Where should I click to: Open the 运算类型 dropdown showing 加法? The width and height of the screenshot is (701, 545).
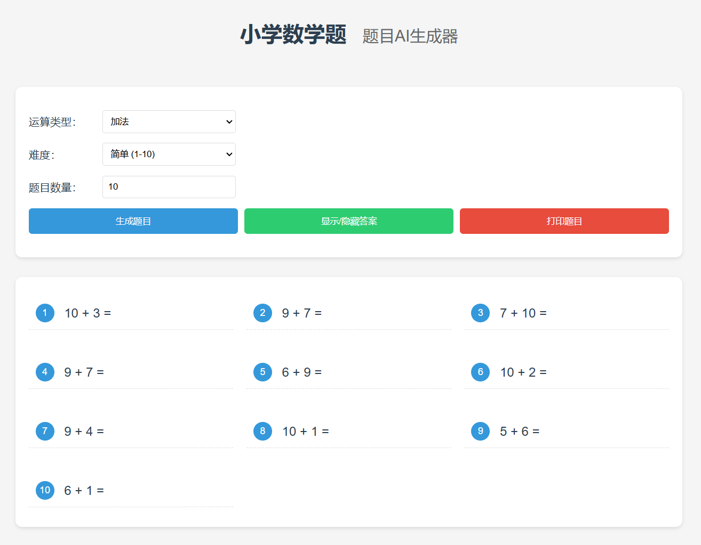tap(169, 121)
